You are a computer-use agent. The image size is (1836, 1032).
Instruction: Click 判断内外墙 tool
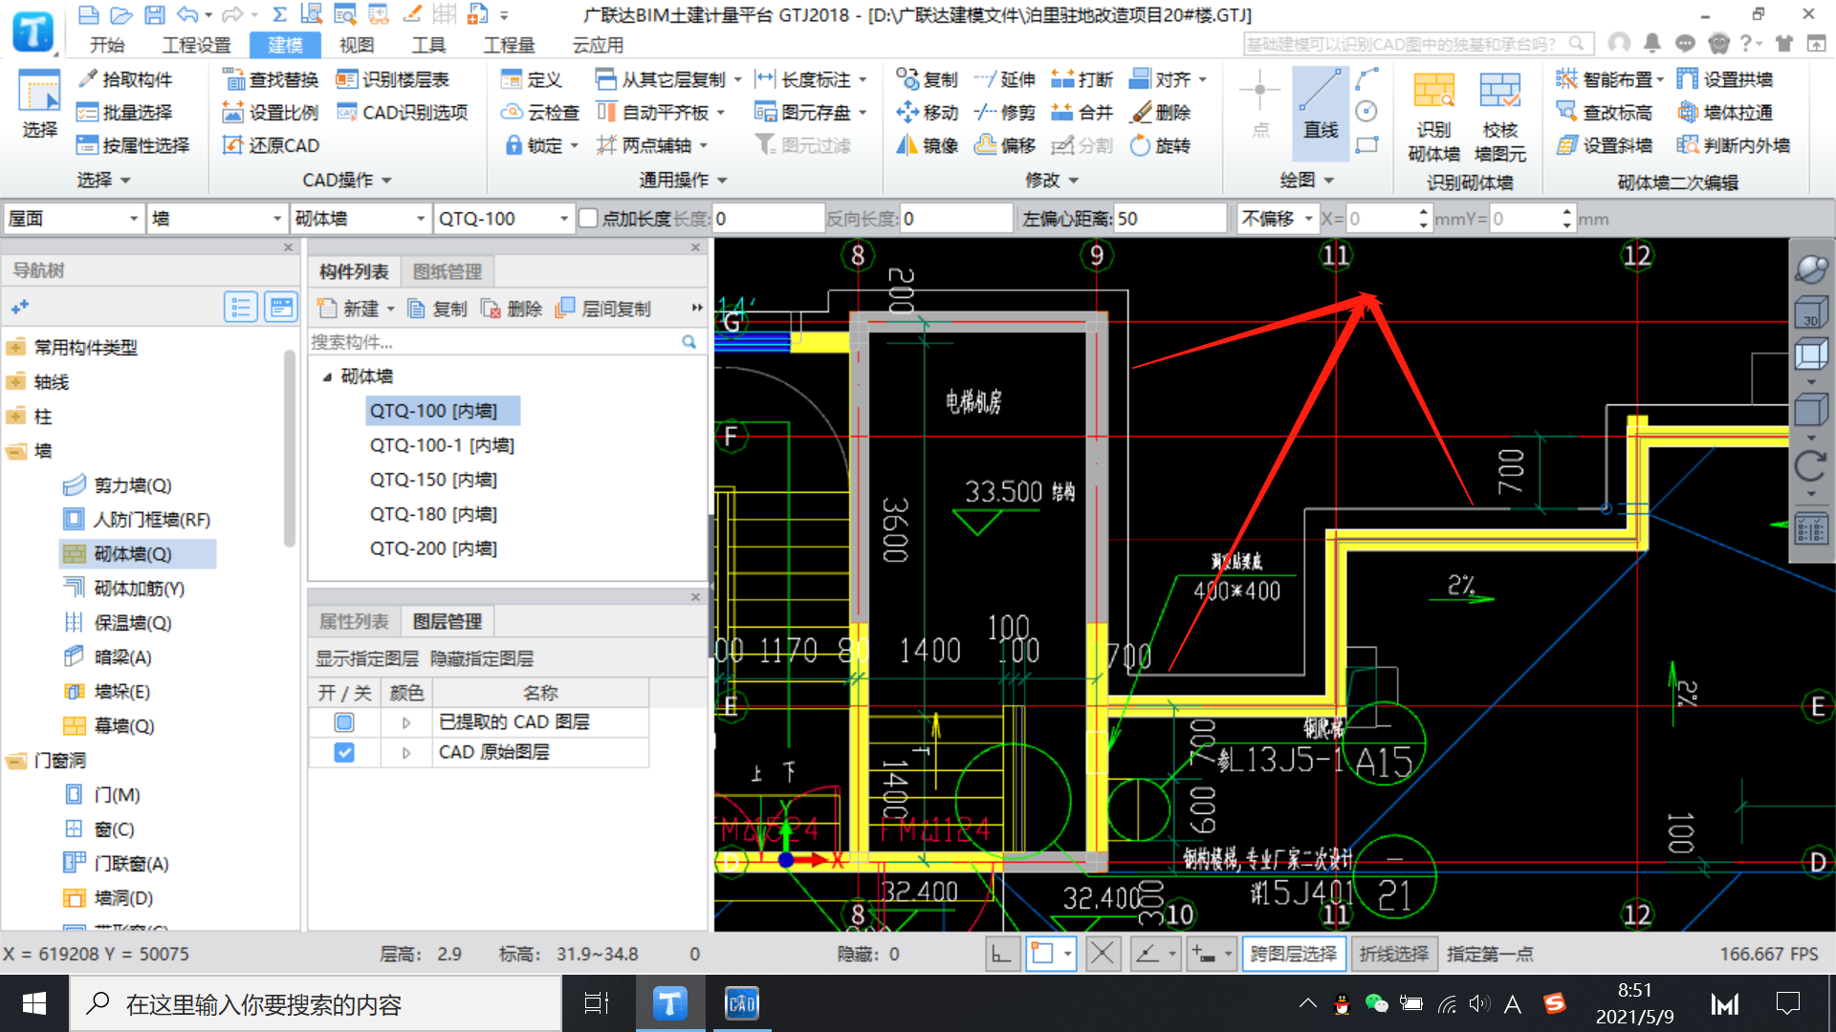pyautogui.click(x=1734, y=145)
